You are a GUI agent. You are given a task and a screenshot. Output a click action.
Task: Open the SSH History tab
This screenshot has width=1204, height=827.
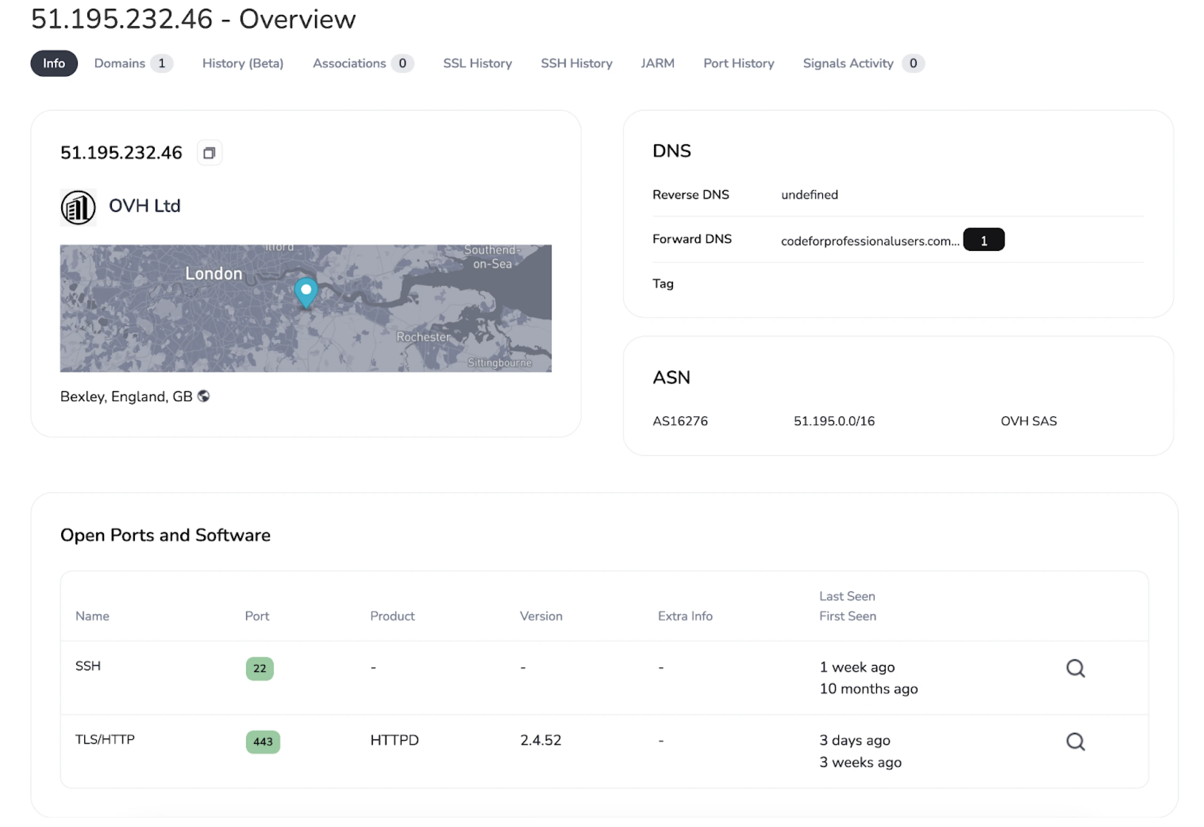click(x=577, y=63)
